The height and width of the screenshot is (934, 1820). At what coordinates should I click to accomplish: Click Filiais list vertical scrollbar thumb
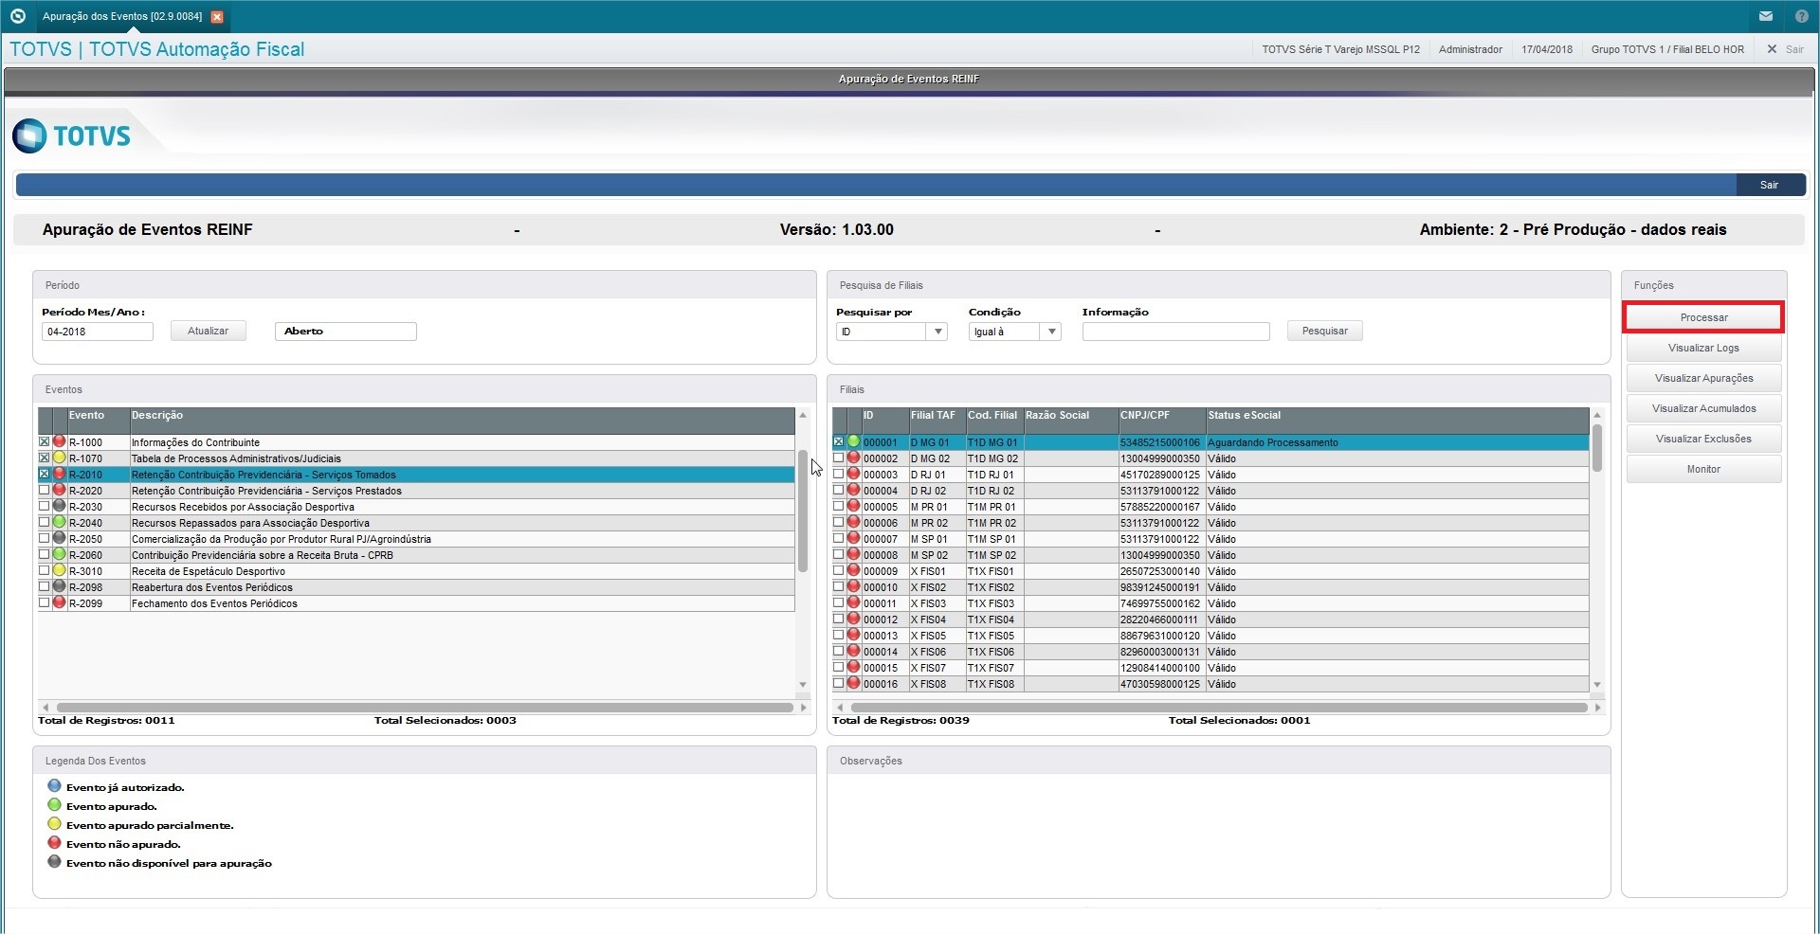pos(1597,448)
